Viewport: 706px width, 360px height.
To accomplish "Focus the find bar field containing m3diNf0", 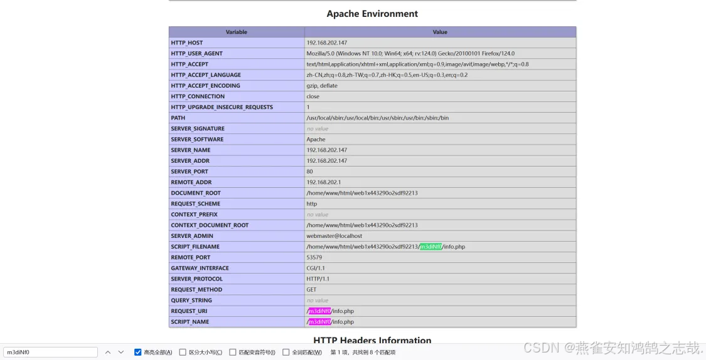I will (x=50, y=352).
